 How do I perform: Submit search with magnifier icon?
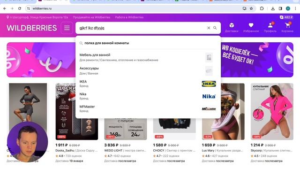pos(215,28)
